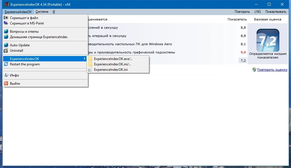Maximize the ExperienceIndexOK window
291x168 pixels.
[x=269, y=4]
